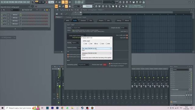
Task: Click the play button in transport
Action: coord(40,2)
